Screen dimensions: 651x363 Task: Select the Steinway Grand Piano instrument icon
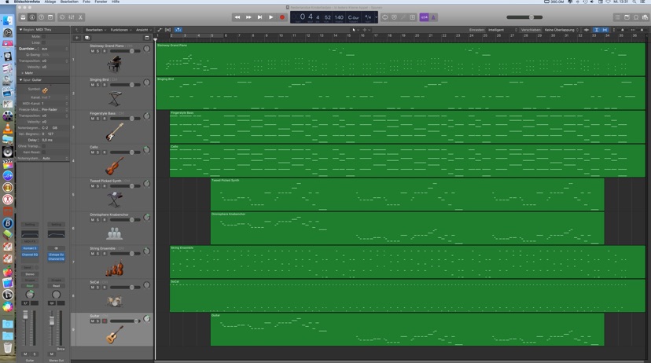114,64
